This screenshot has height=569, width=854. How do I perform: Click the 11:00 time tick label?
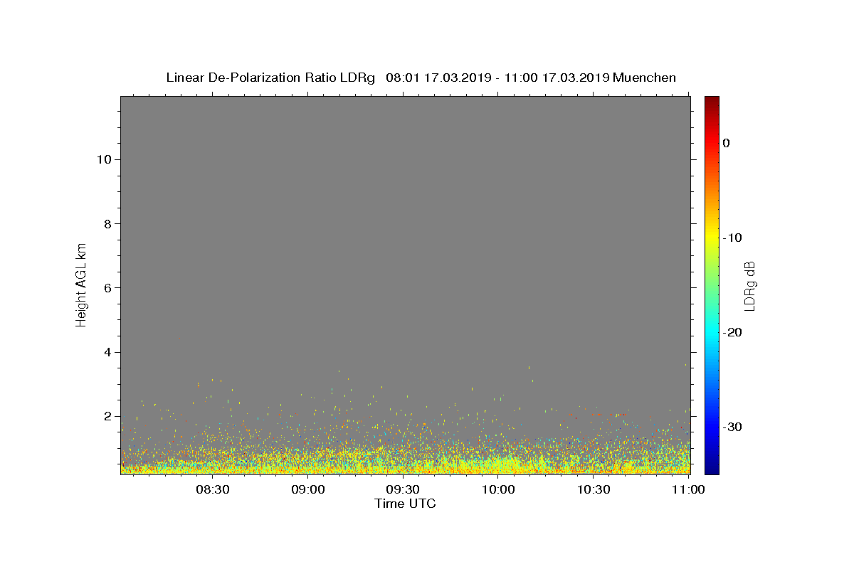(x=689, y=489)
